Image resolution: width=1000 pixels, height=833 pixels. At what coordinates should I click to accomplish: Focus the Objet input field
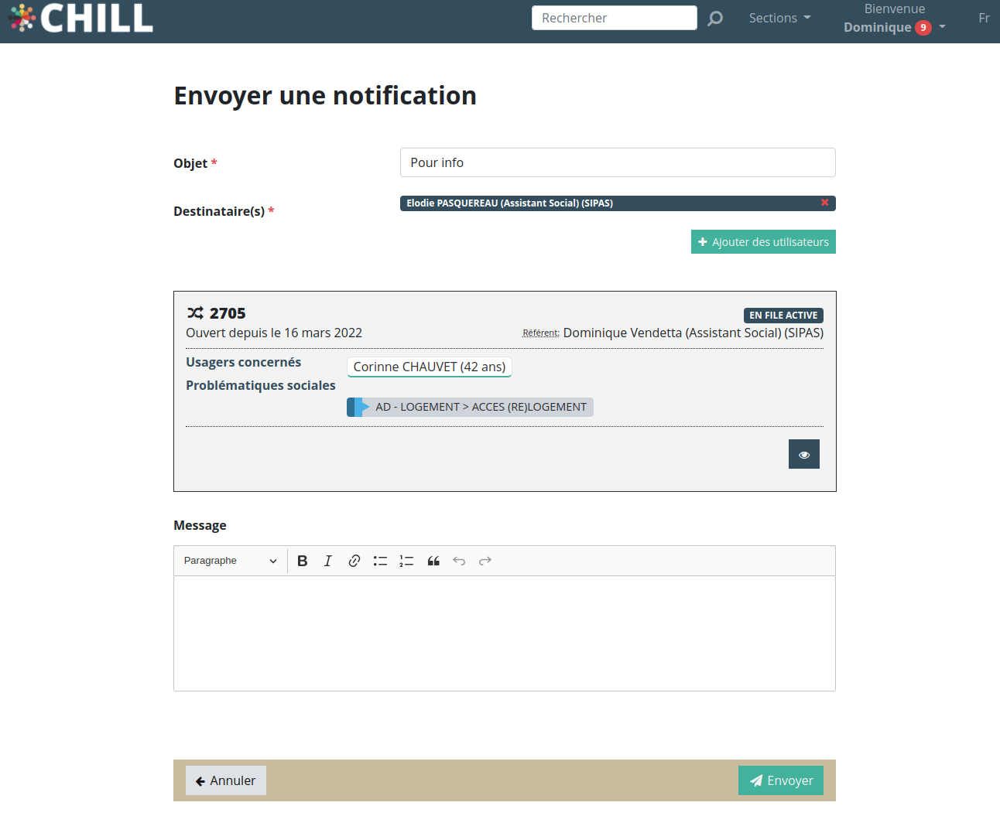point(618,162)
